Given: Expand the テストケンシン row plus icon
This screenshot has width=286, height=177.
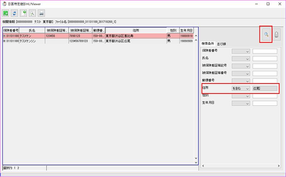Looking at the screenshot, I should pos(4,41).
